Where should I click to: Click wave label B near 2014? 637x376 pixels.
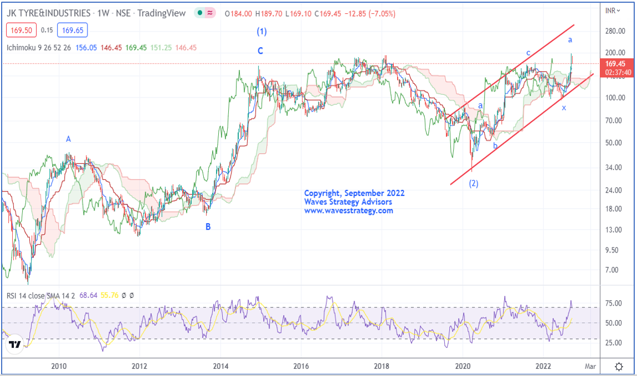(208, 227)
